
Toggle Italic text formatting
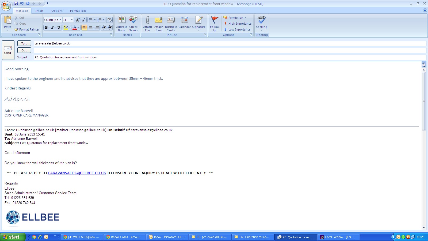click(x=52, y=28)
